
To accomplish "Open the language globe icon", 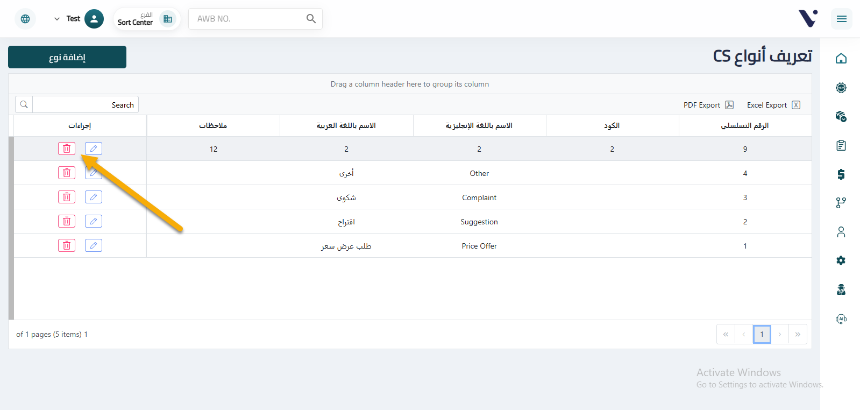I will (x=25, y=19).
